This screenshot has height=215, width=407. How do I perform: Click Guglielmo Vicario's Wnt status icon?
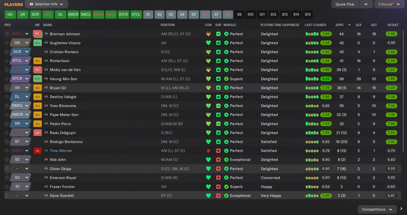[38, 43]
